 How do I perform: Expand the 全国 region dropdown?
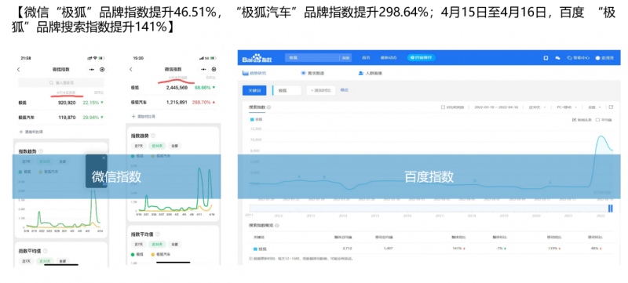pyautogui.click(x=594, y=107)
